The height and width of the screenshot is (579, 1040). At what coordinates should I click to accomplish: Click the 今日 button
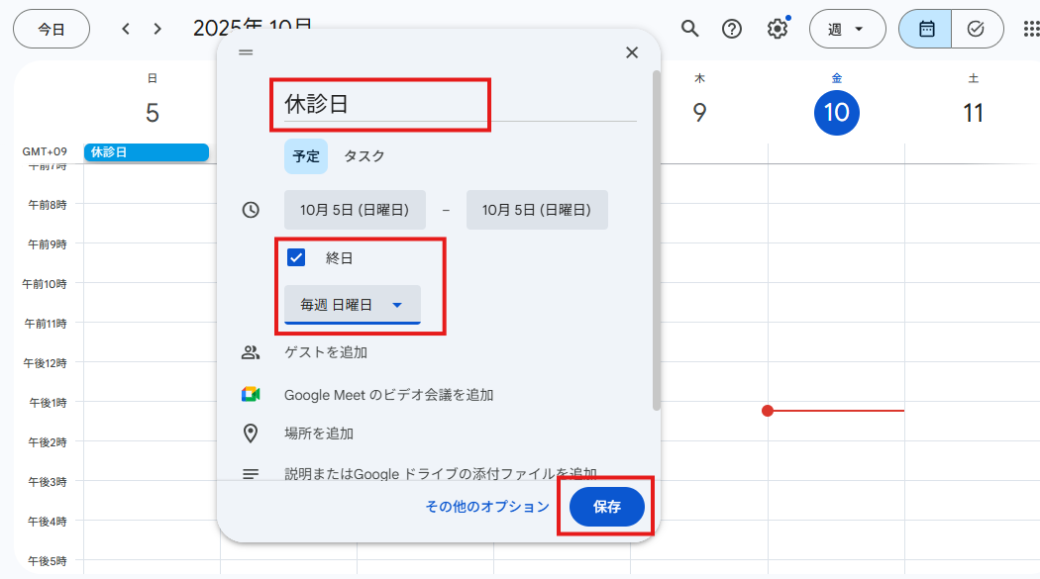(52, 29)
